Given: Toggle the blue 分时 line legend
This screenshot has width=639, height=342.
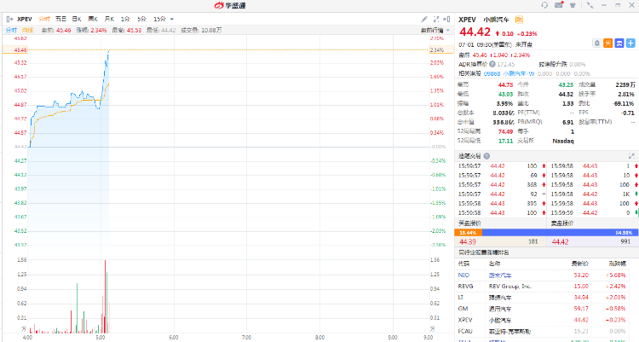Looking at the screenshot, I should pyautogui.click(x=11, y=30).
